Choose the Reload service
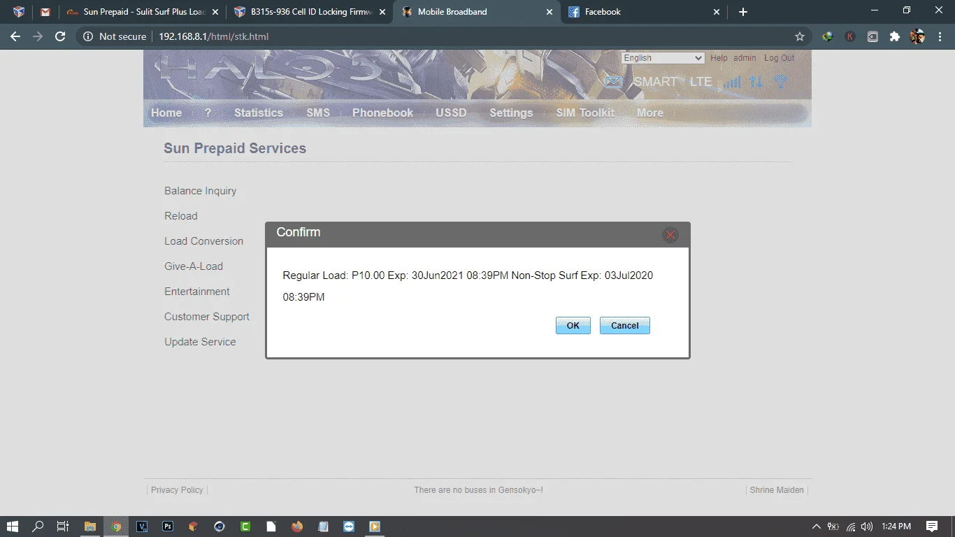This screenshot has width=955, height=537. pos(181,216)
